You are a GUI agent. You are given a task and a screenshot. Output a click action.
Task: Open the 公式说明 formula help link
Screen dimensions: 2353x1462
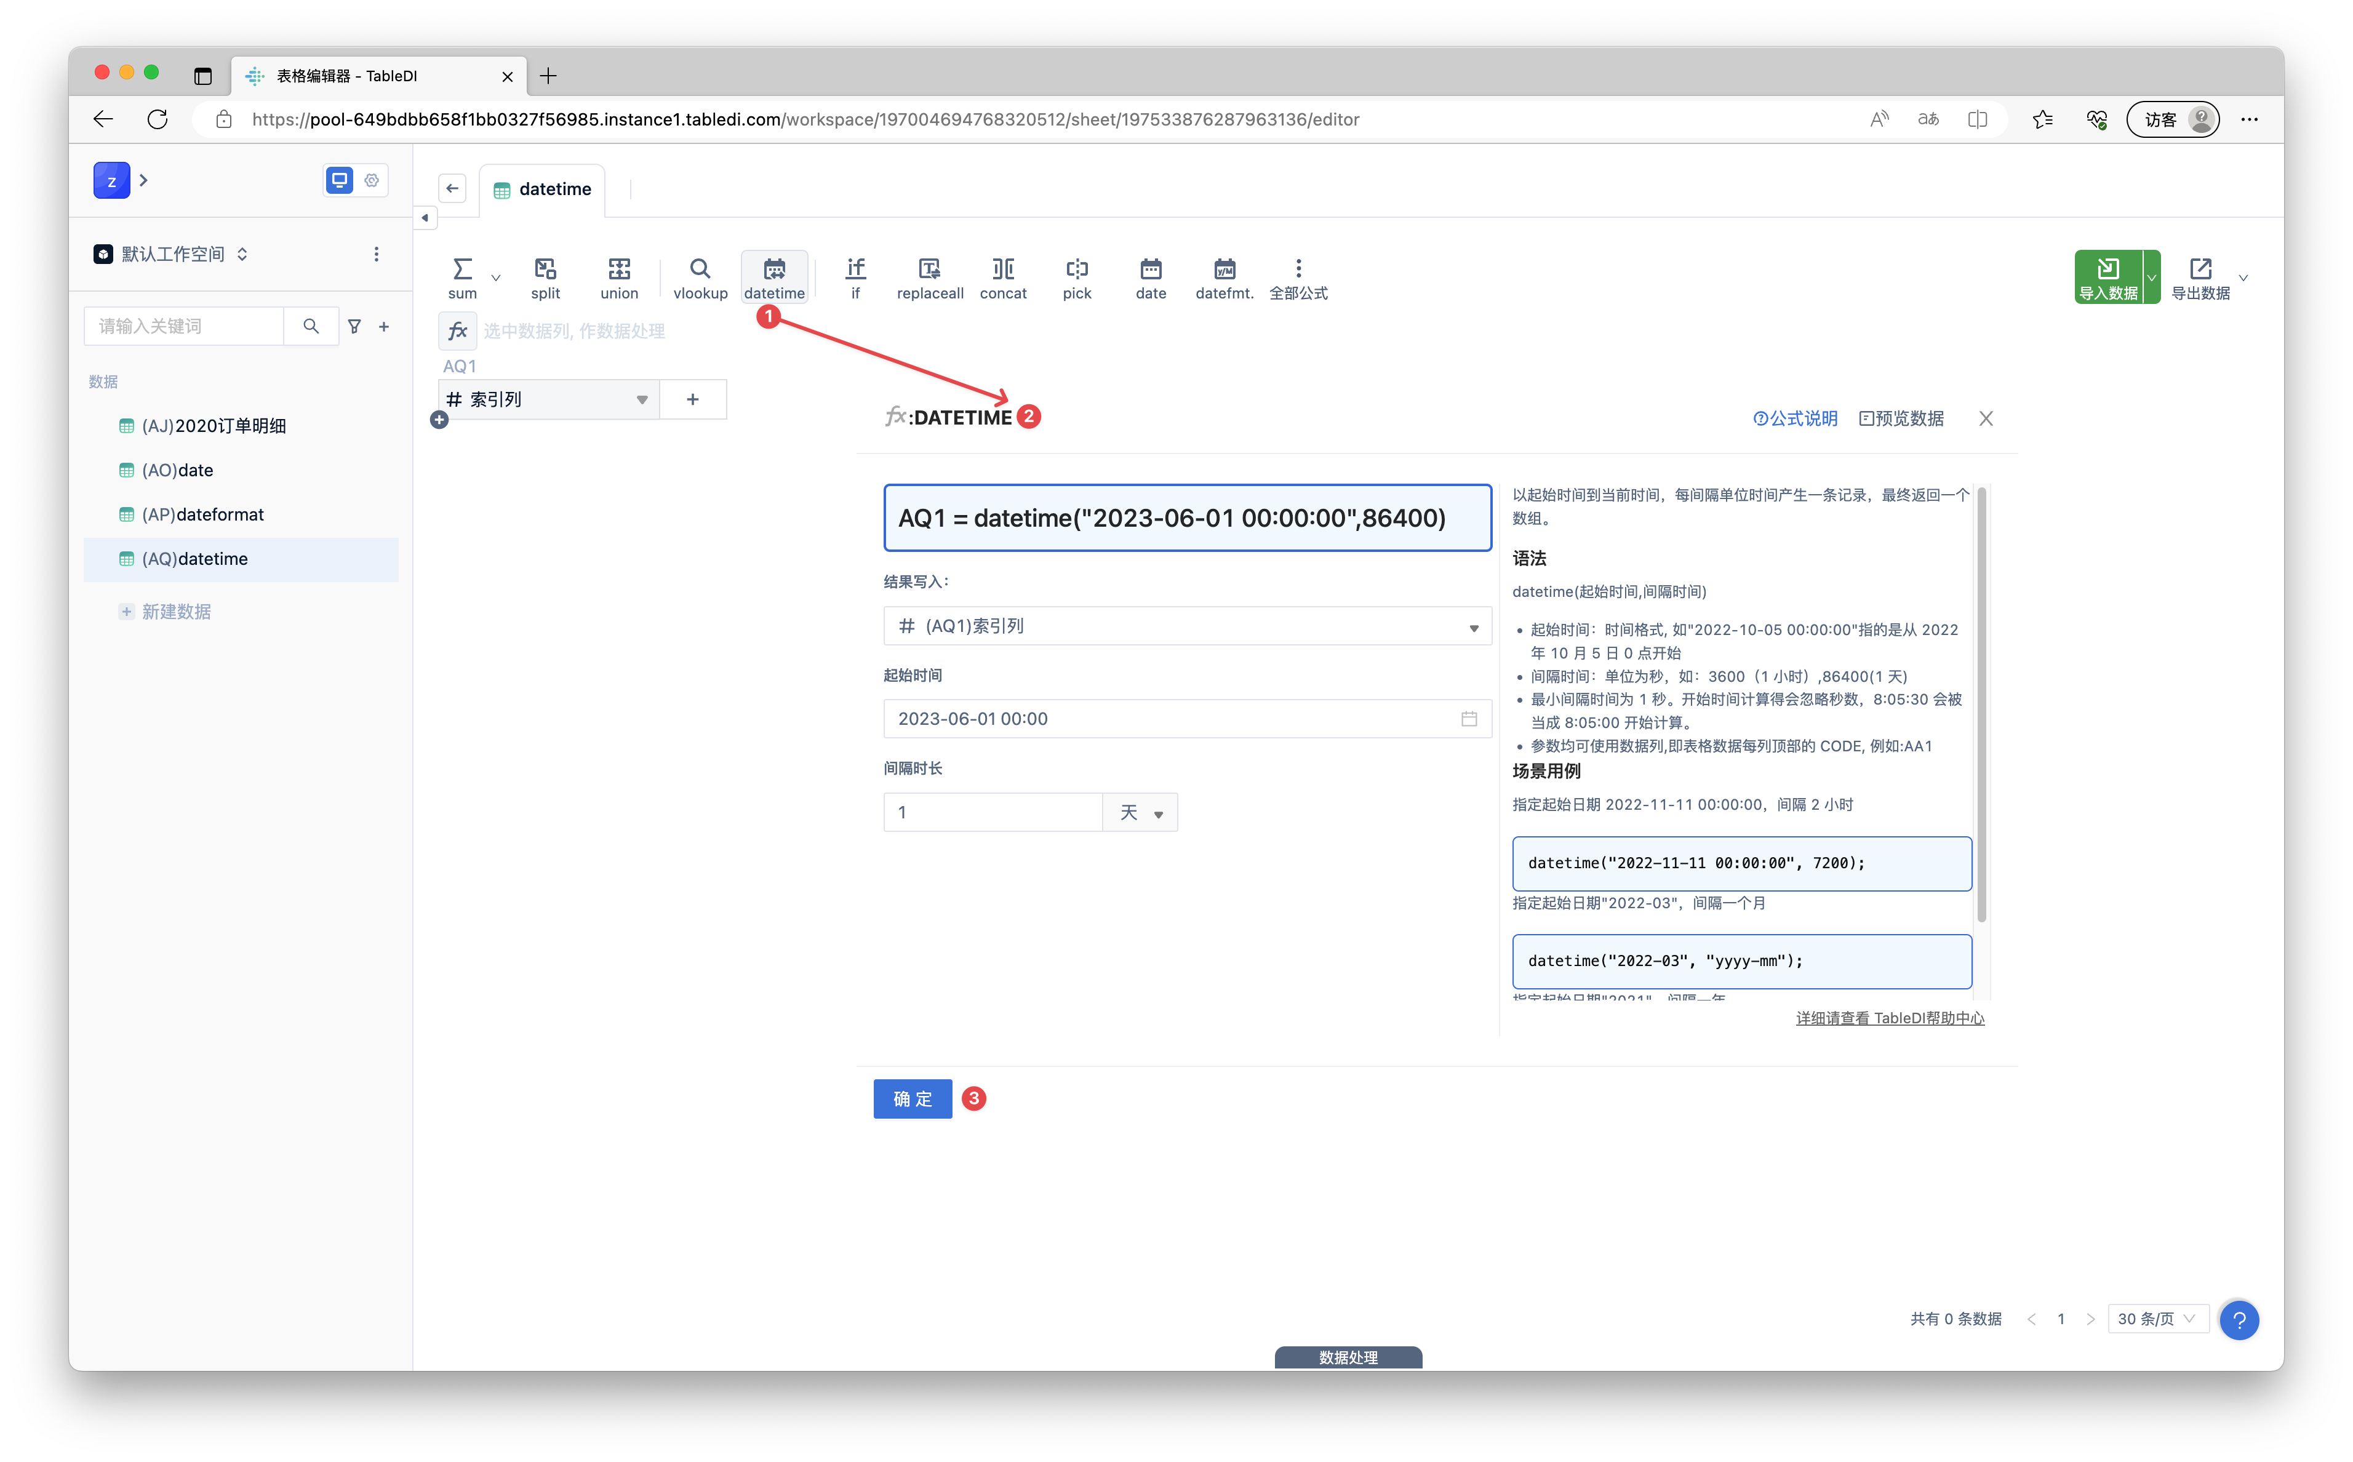[1794, 418]
